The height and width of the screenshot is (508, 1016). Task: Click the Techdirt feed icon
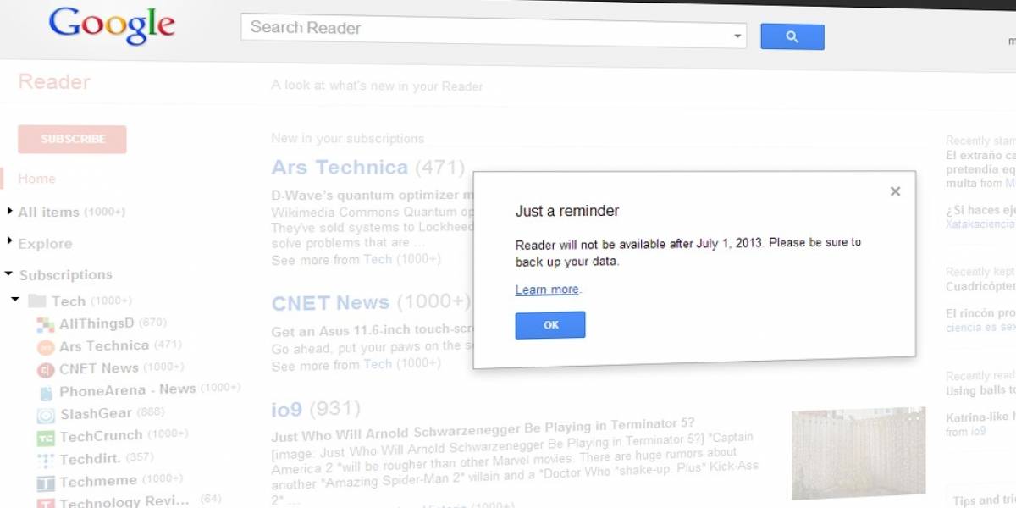pos(46,461)
